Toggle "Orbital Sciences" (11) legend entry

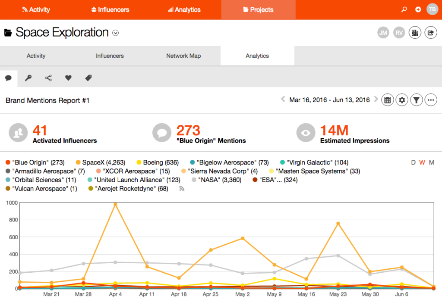(41, 180)
